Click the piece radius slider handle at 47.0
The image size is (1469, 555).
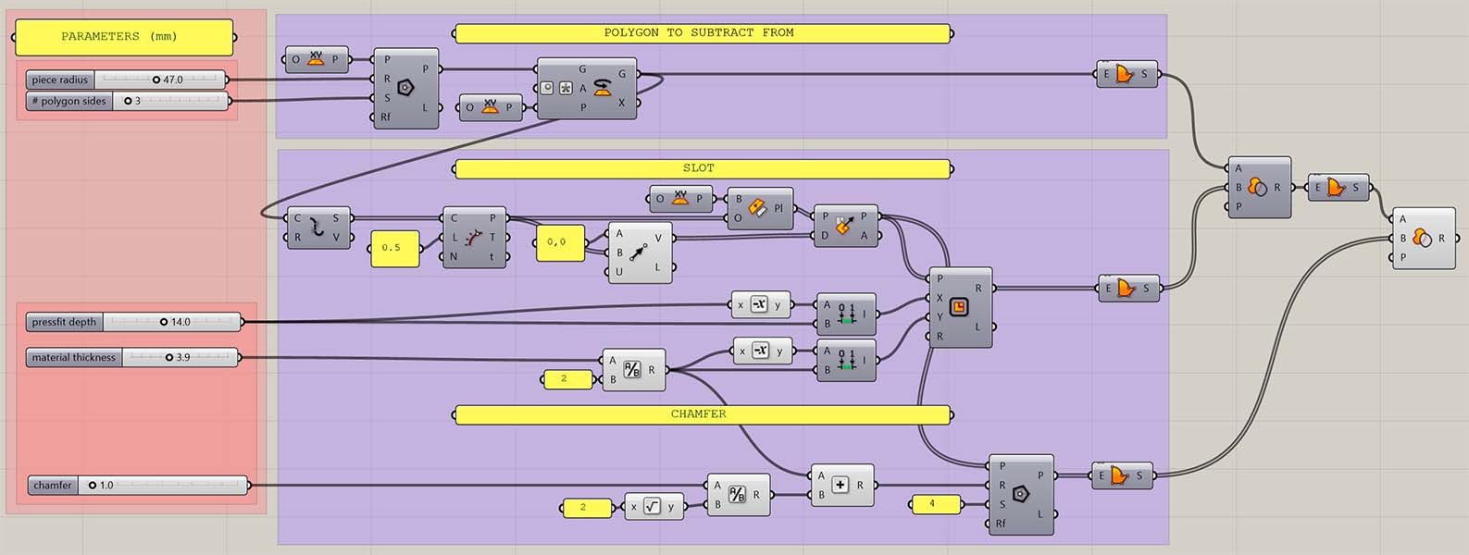click(156, 80)
